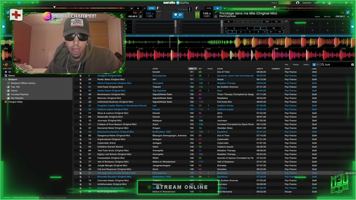Open Edit Grid on right deck
Screen dimensions: 356x200
tap(327, 17)
